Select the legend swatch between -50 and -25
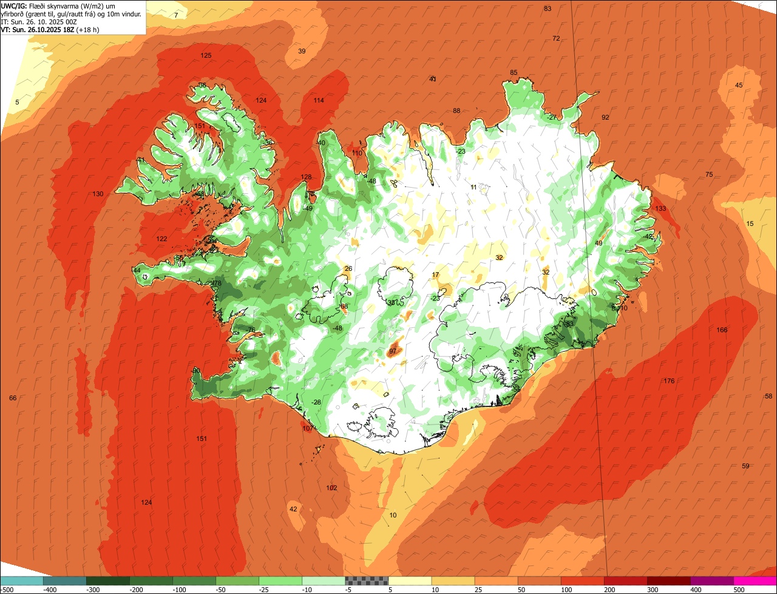Viewport: 777px width, 594px height. [237, 581]
